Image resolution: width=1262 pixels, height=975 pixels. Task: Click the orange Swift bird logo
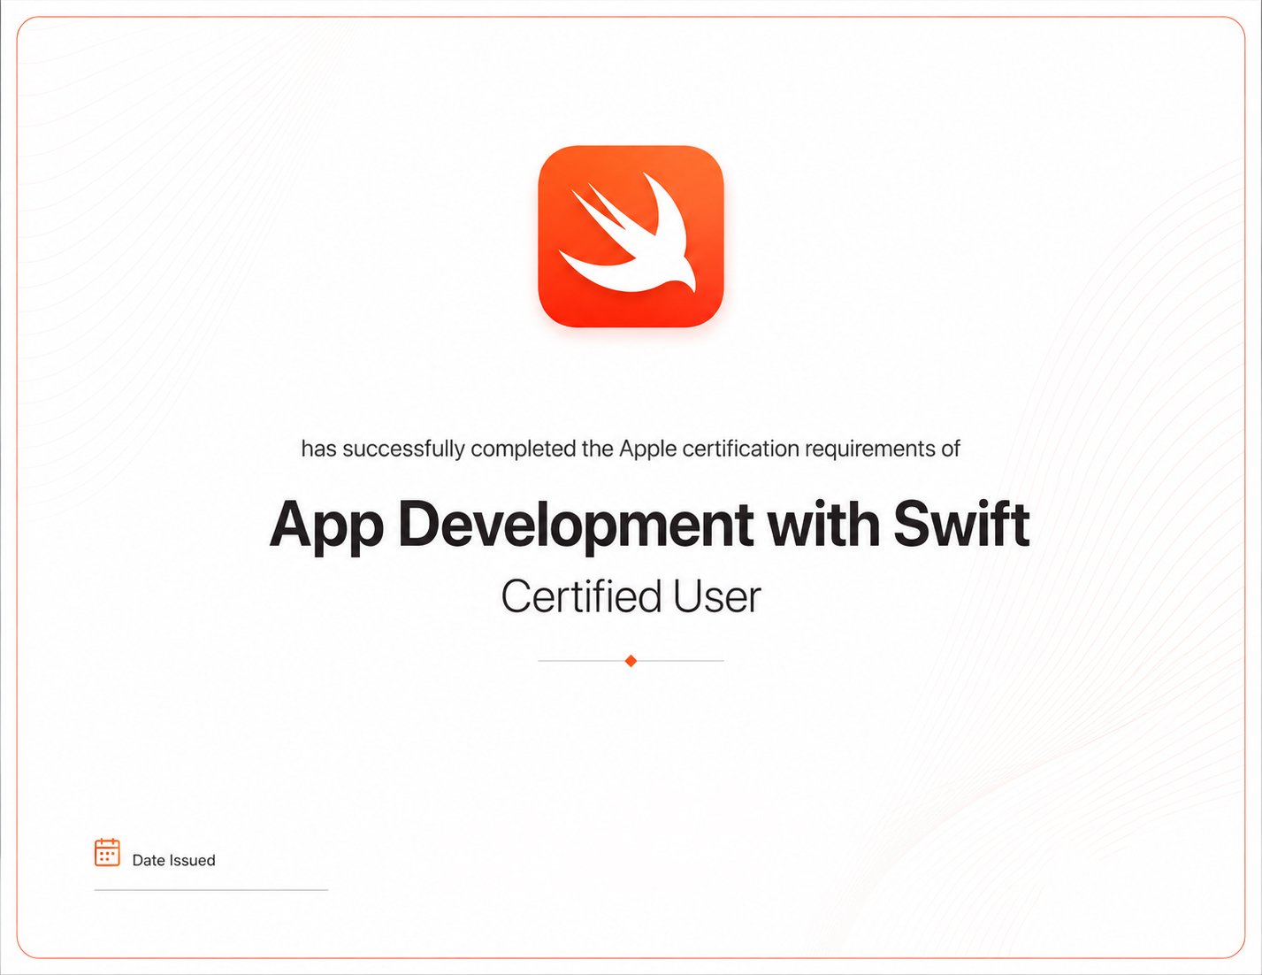(631, 236)
